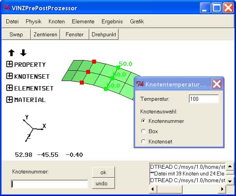Viewport: 236px width, 196px height.
Task: Click the Tk feather icon in main title bar
Action: [7, 8]
